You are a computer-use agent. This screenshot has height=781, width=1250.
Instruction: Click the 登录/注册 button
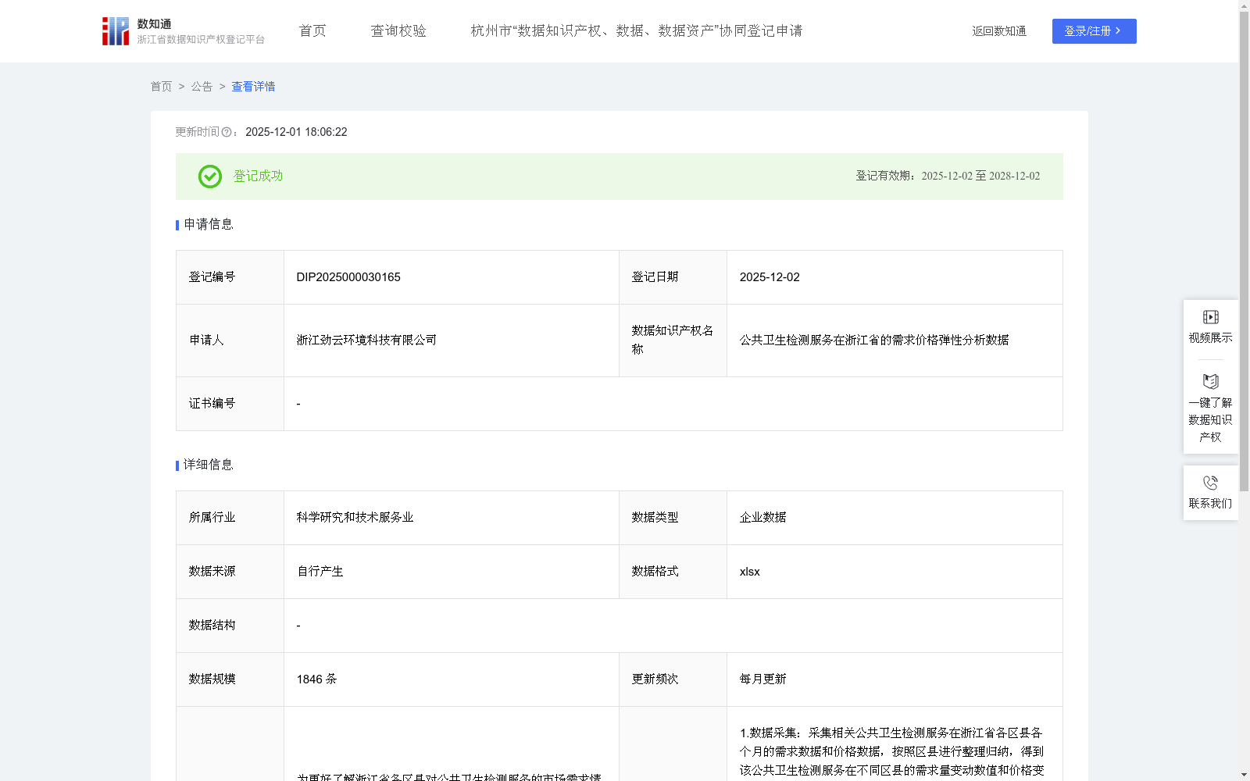1094,31
